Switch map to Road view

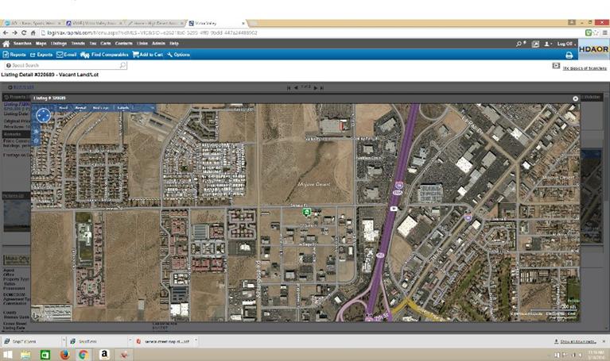(x=64, y=108)
